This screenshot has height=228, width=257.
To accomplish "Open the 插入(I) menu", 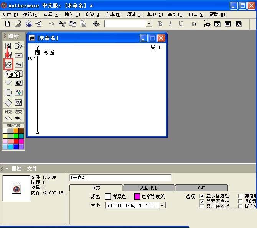I will pyautogui.click(x=72, y=15).
